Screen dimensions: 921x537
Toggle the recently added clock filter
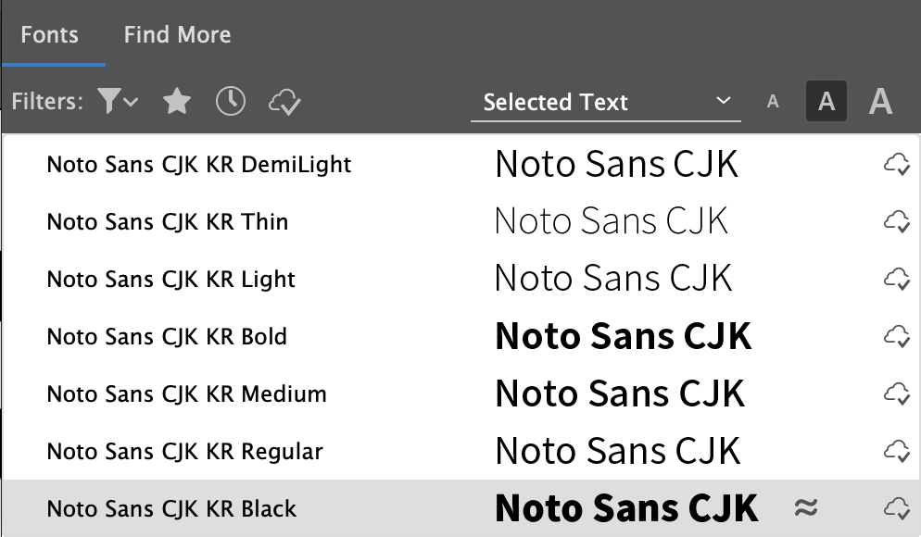(230, 101)
